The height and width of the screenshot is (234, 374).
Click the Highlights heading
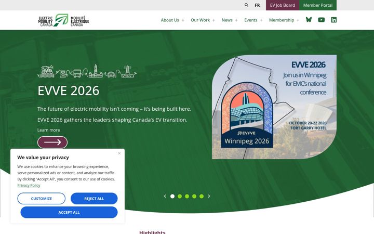click(x=152, y=232)
